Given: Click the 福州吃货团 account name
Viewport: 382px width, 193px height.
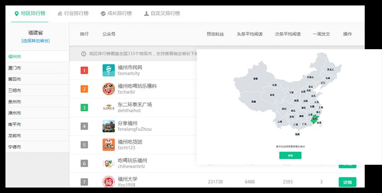Looking at the screenshot, I should [x=130, y=142].
